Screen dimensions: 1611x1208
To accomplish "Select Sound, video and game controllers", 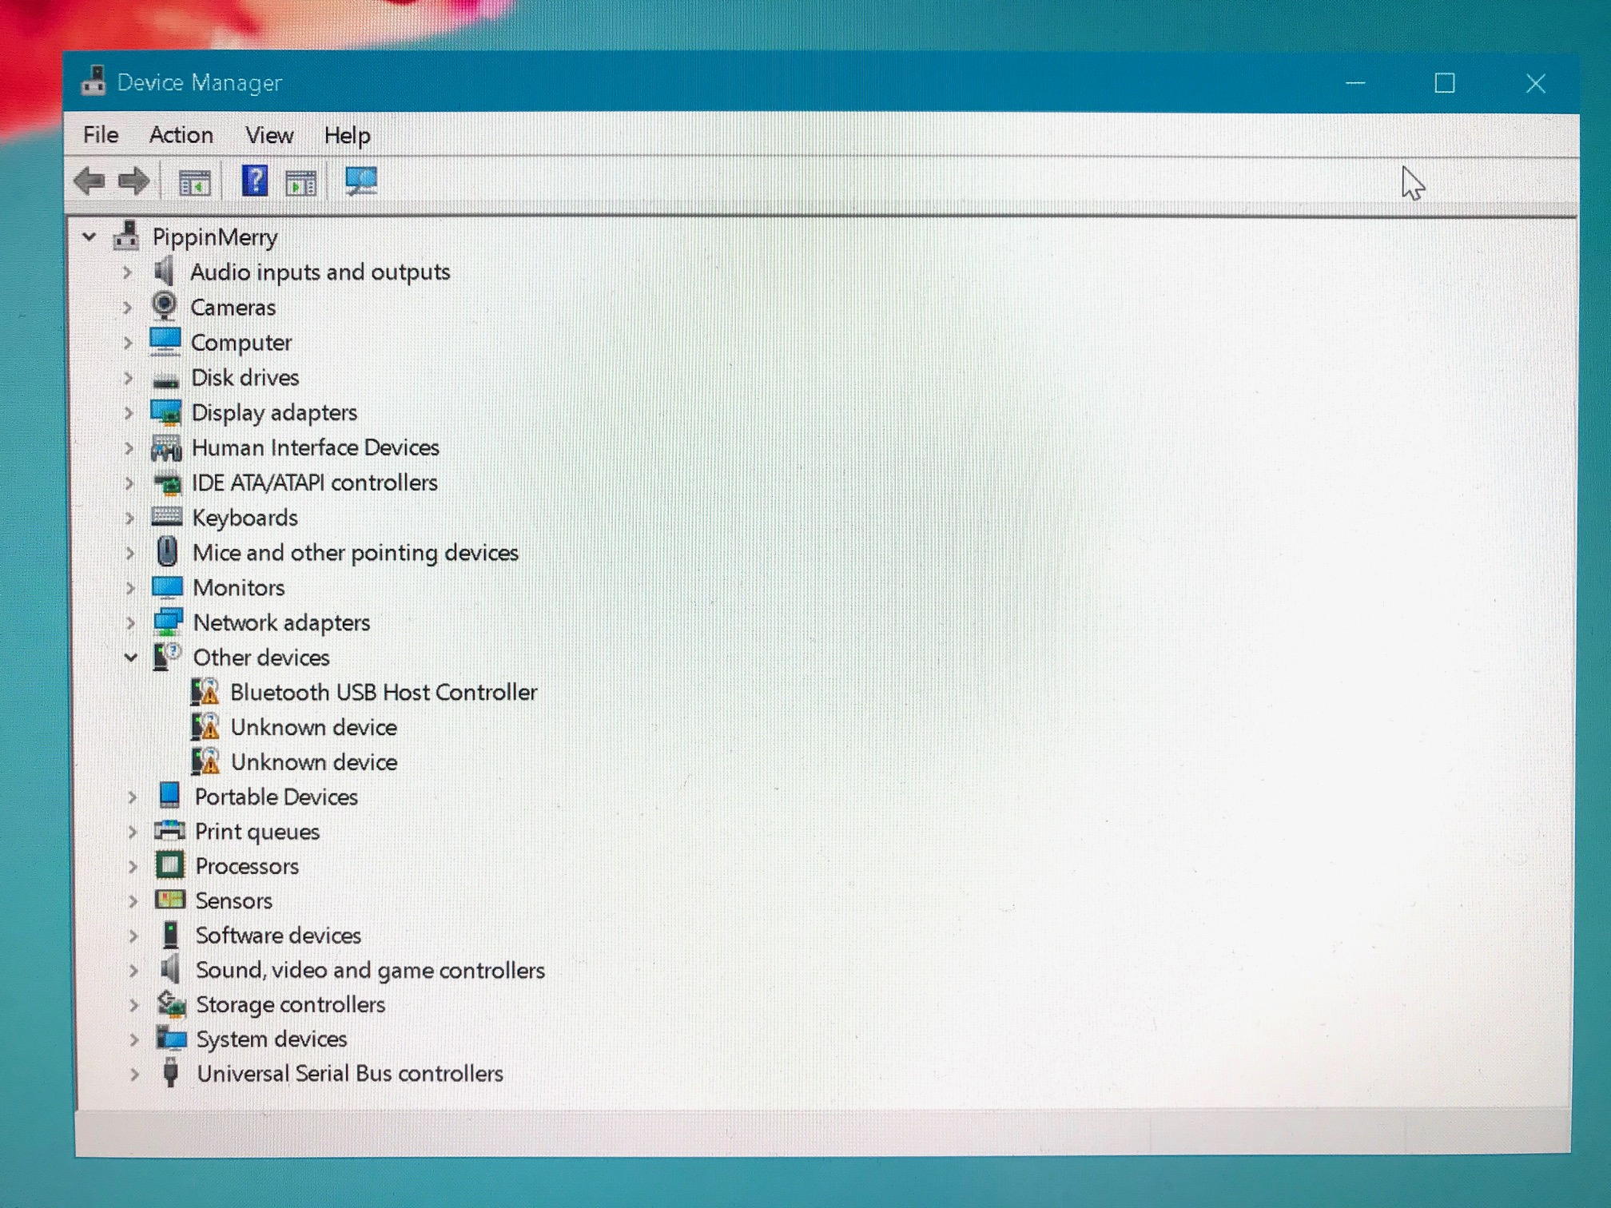I will tap(370, 970).
